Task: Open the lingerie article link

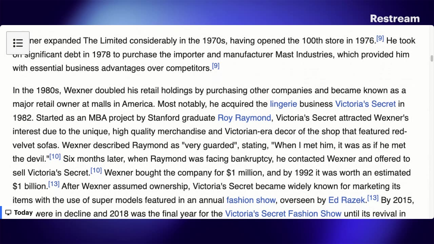Action: (283, 104)
